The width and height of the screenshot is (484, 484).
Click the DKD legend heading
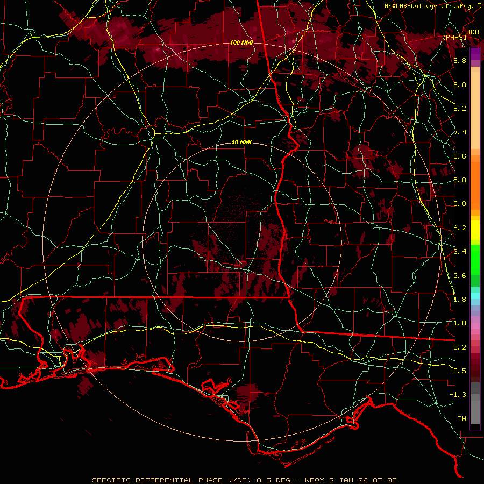[x=472, y=32]
